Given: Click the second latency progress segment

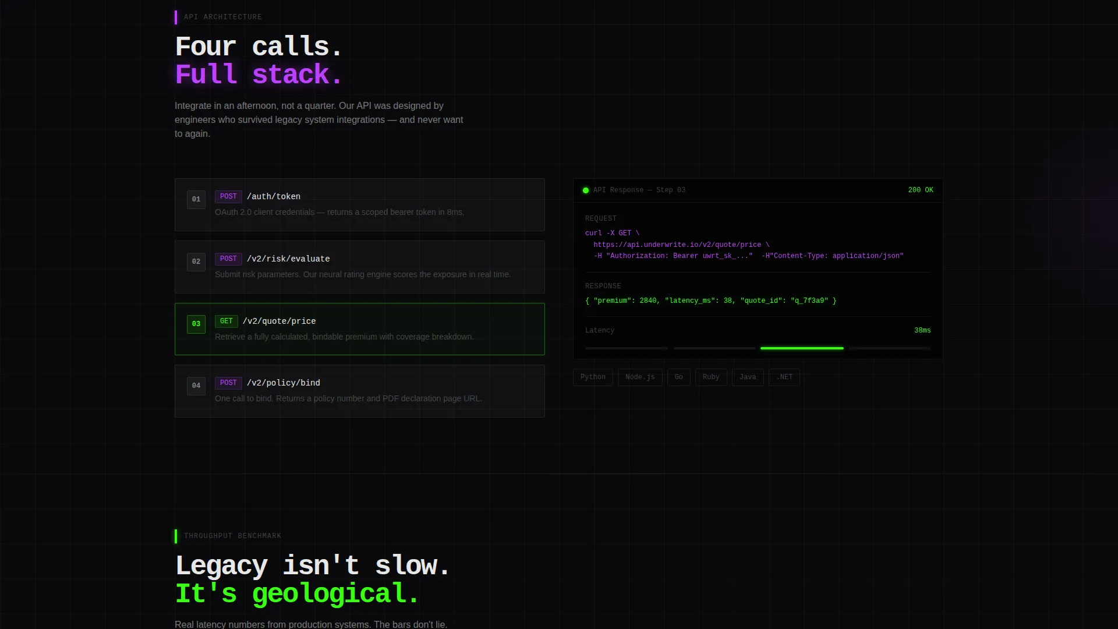Looking at the screenshot, I should pos(714,348).
